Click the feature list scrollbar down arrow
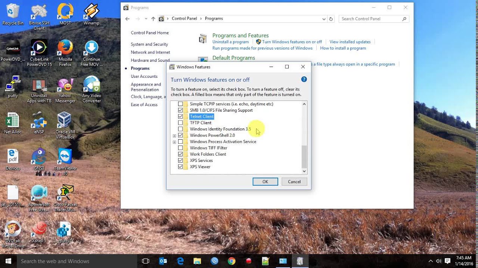Viewport: 478px width, 268px height. point(304,171)
